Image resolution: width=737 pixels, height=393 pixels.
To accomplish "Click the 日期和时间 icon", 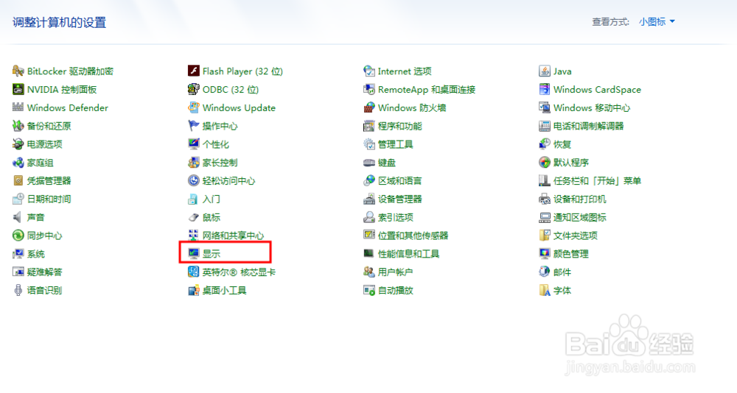I will (18, 199).
